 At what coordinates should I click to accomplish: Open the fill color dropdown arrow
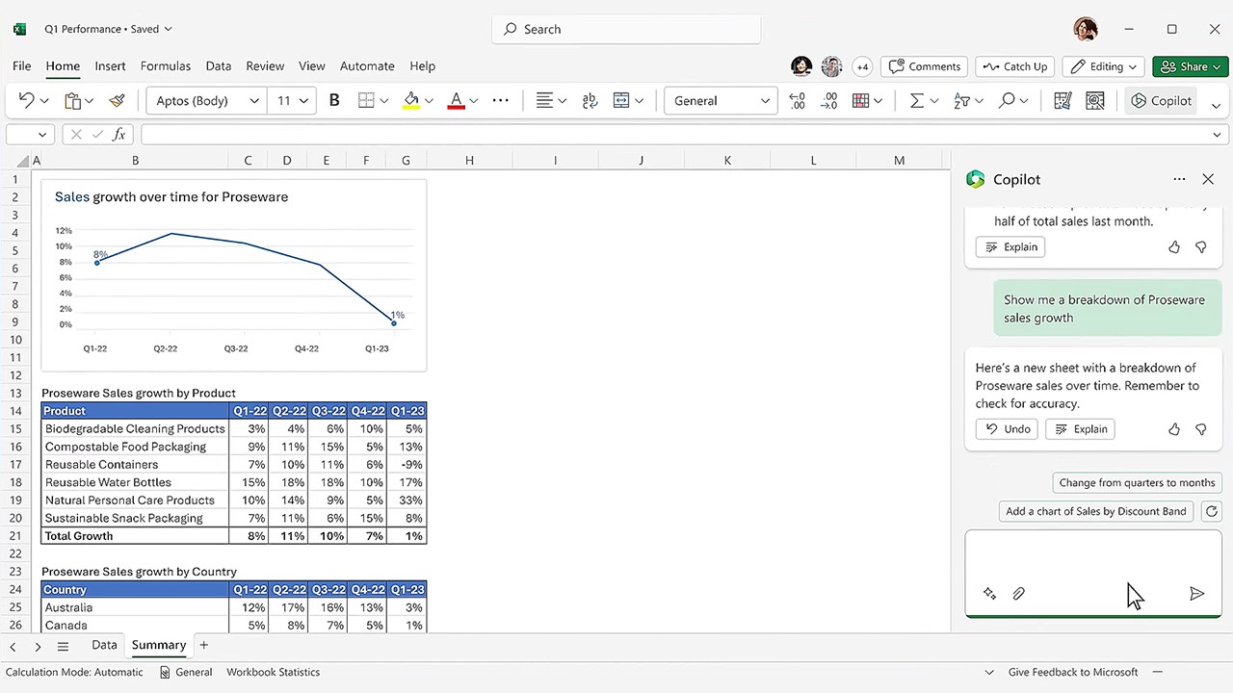point(429,101)
